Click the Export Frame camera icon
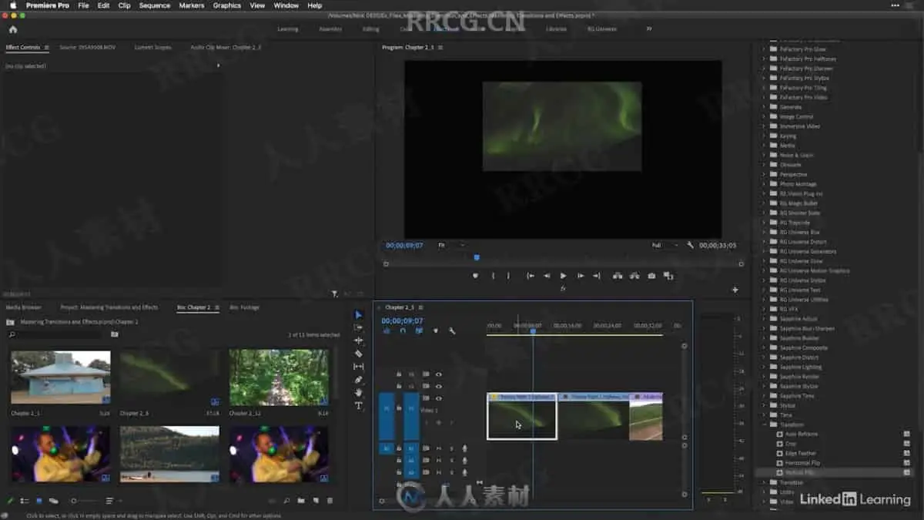The height and width of the screenshot is (520, 924). [x=651, y=276]
